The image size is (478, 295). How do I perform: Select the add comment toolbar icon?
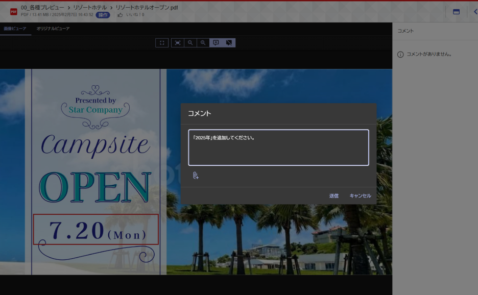point(216,43)
